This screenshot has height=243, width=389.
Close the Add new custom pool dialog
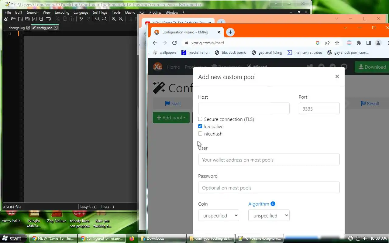coord(337,77)
